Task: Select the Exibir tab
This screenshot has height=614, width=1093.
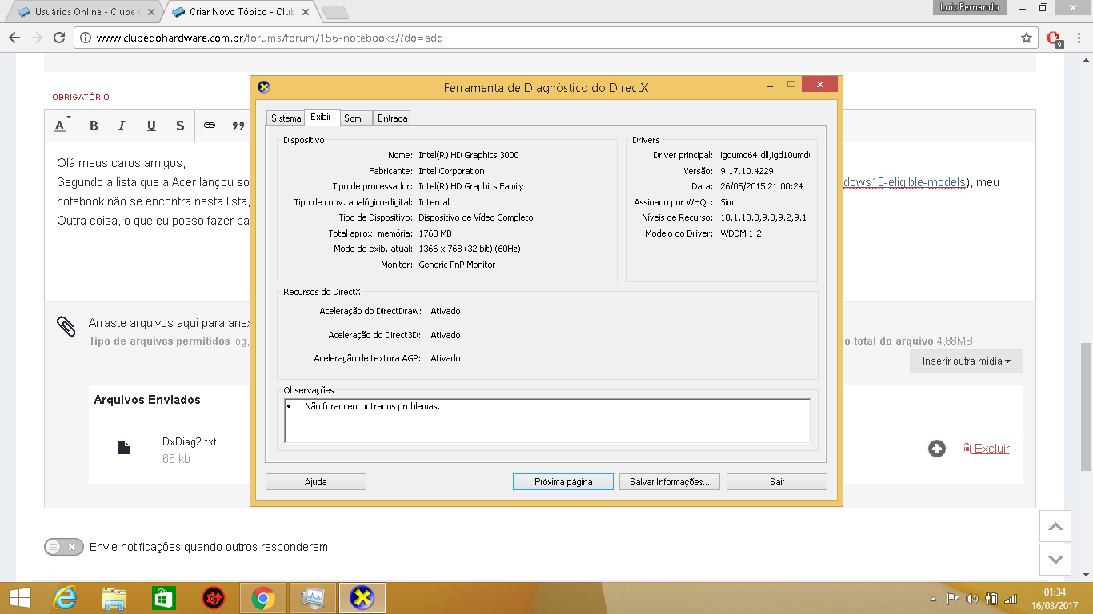Action: 321,117
